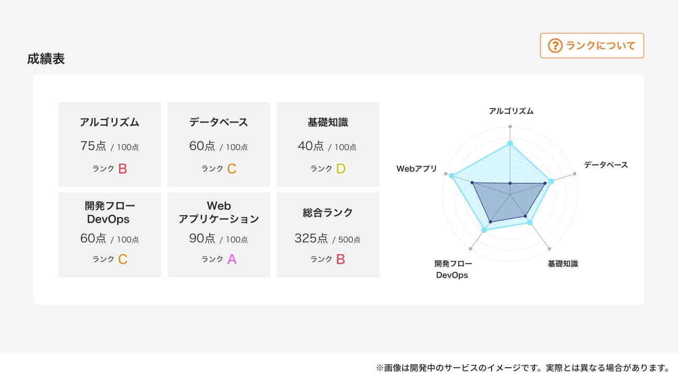678x381 pixels.
Task: Select the アルゴリズム score card
Action: pyautogui.click(x=110, y=144)
